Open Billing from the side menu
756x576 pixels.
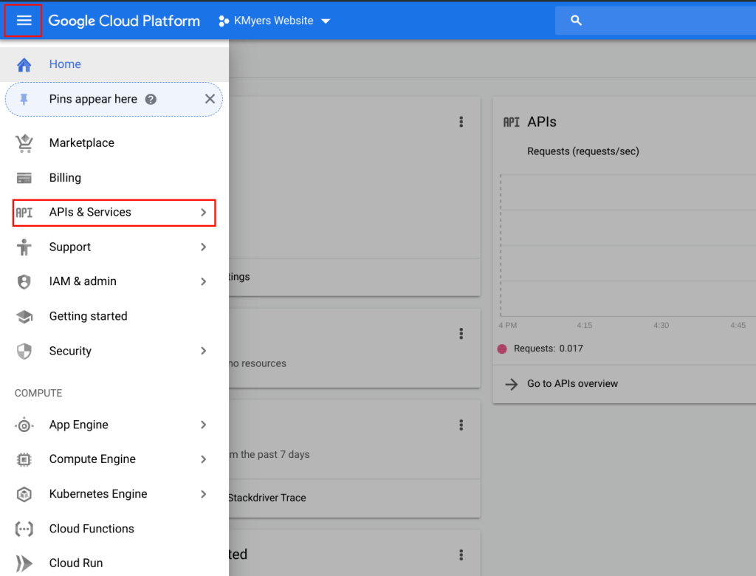click(x=114, y=177)
